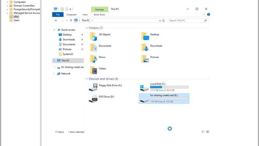
Task: Open the Downloads folder in Folders section
Action: pyautogui.click(x=145, y=48)
